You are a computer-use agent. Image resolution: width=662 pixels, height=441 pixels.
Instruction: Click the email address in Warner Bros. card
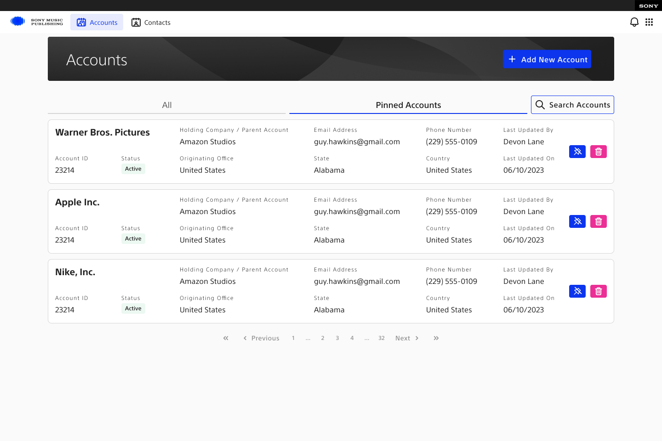pos(357,142)
